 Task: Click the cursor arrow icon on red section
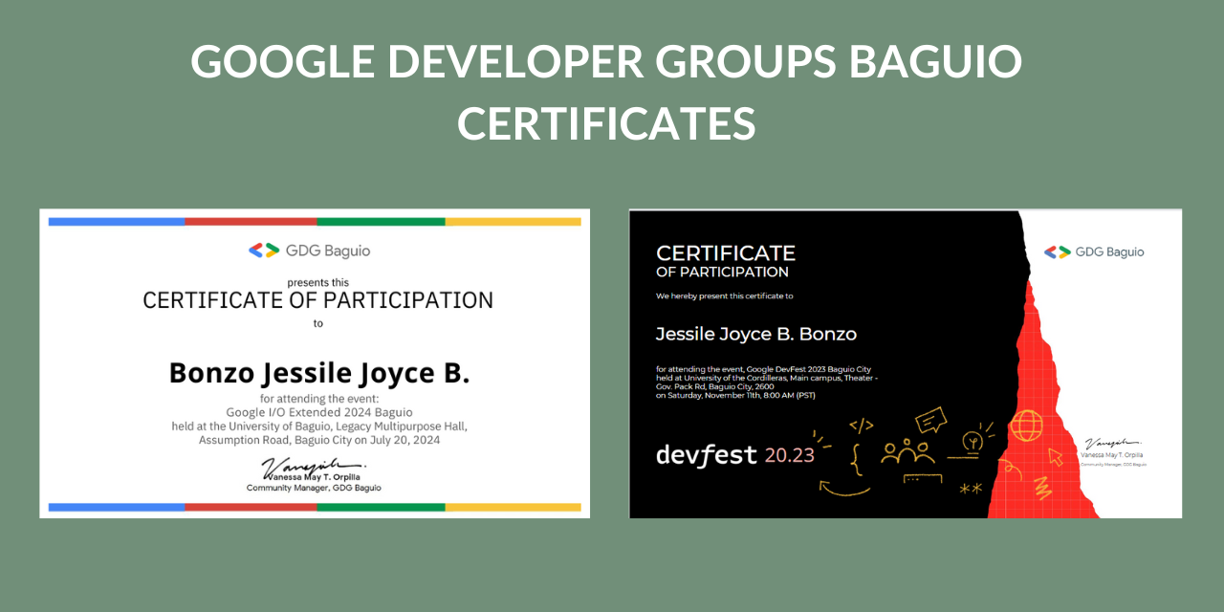[1056, 456]
